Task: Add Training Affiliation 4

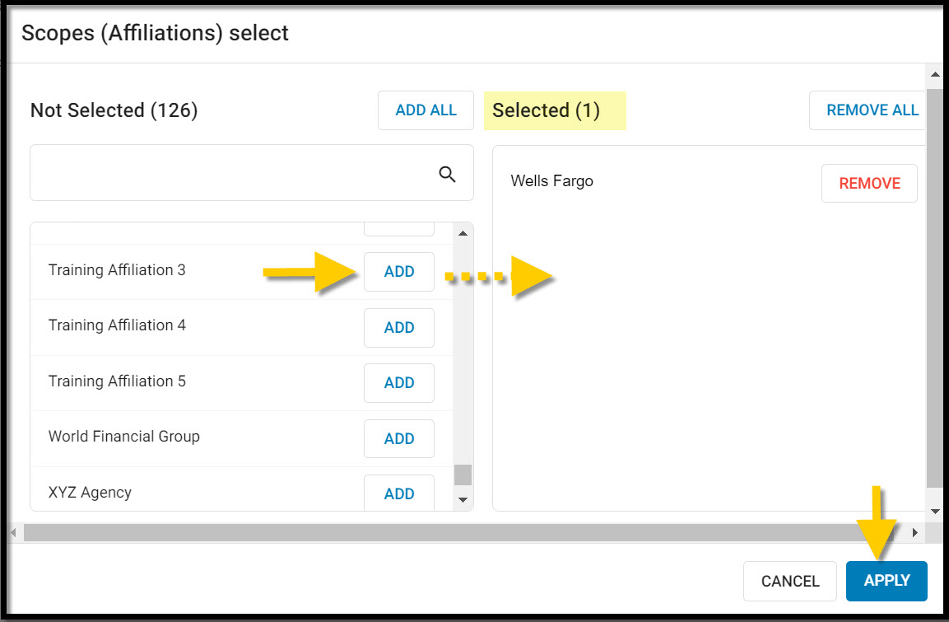Action: [399, 328]
